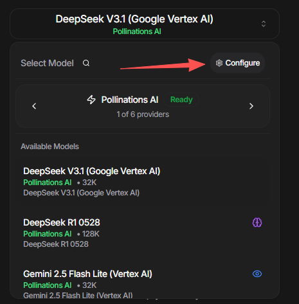Click the '1 of 6 providers' text
Image resolution: width=299 pixels, height=304 pixels.
143,114
